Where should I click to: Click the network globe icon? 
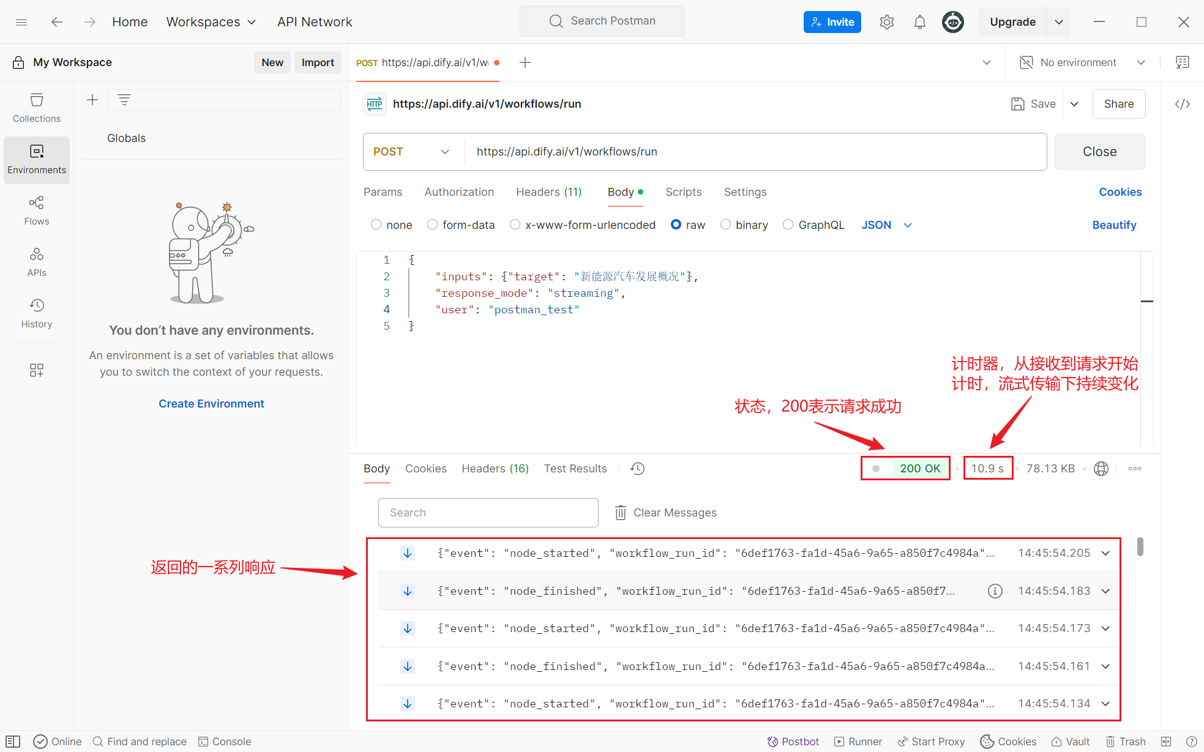coord(1101,469)
